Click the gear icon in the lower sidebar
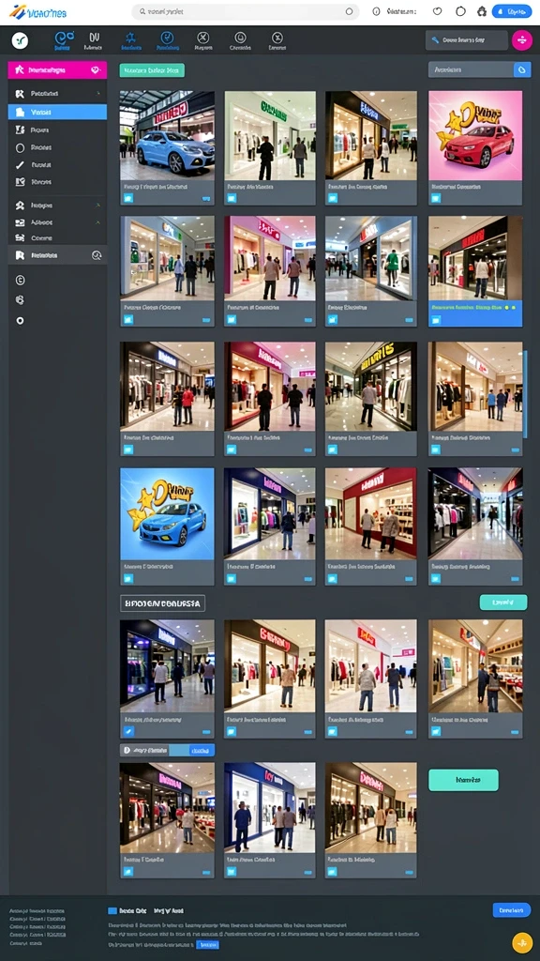Viewport: 540px width, 961px height. point(21,299)
